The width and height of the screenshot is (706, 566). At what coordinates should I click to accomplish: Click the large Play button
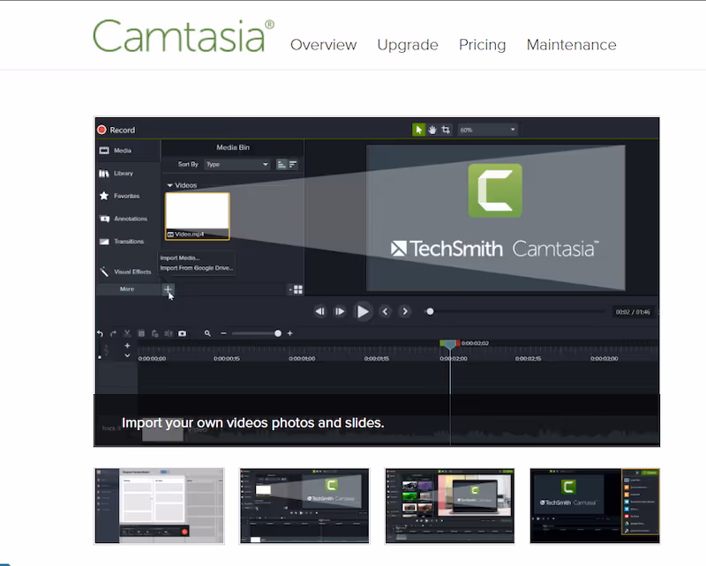[x=363, y=311]
